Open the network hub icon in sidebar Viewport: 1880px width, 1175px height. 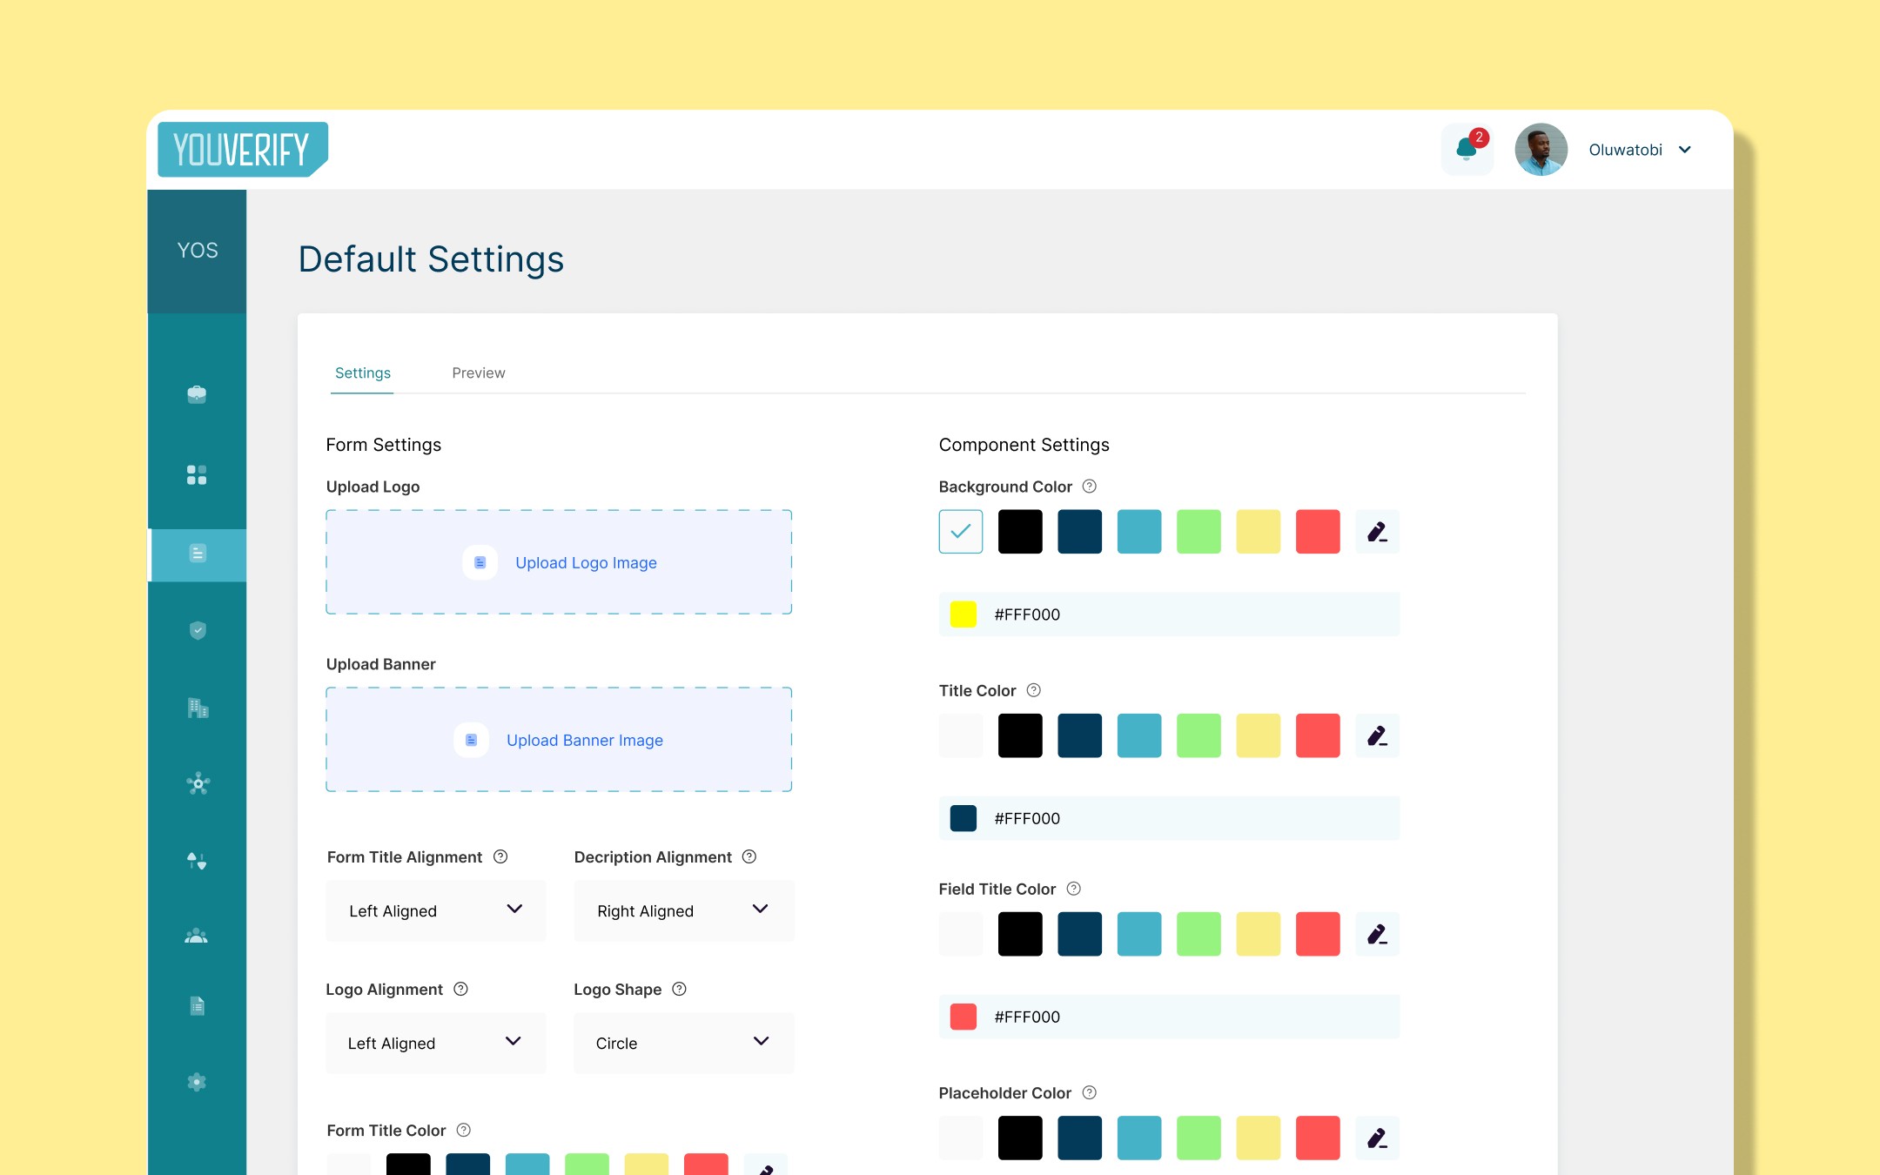198,784
